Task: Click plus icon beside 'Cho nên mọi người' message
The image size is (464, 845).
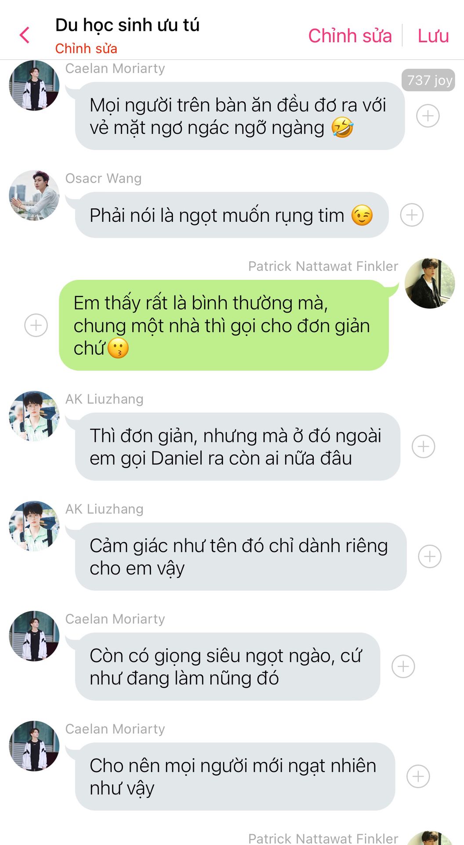Action: coord(418,776)
